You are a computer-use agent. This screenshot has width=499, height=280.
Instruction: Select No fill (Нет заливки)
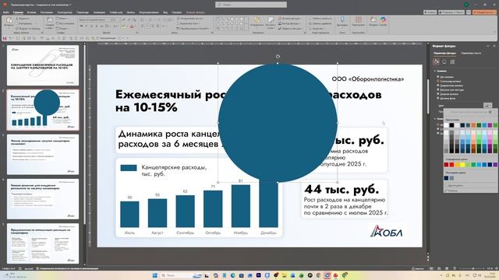(445, 77)
